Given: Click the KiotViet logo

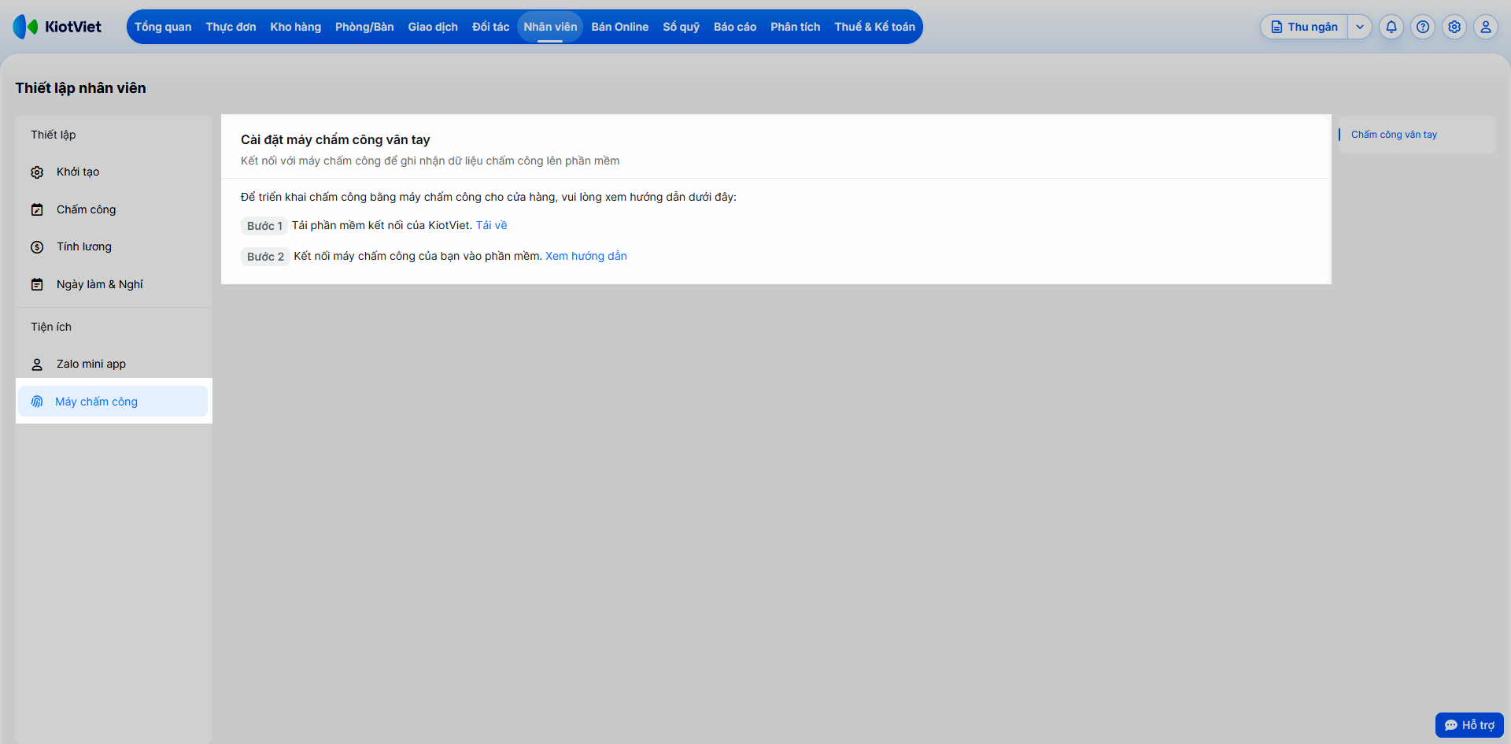Looking at the screenshot, I should coord(57,27).
